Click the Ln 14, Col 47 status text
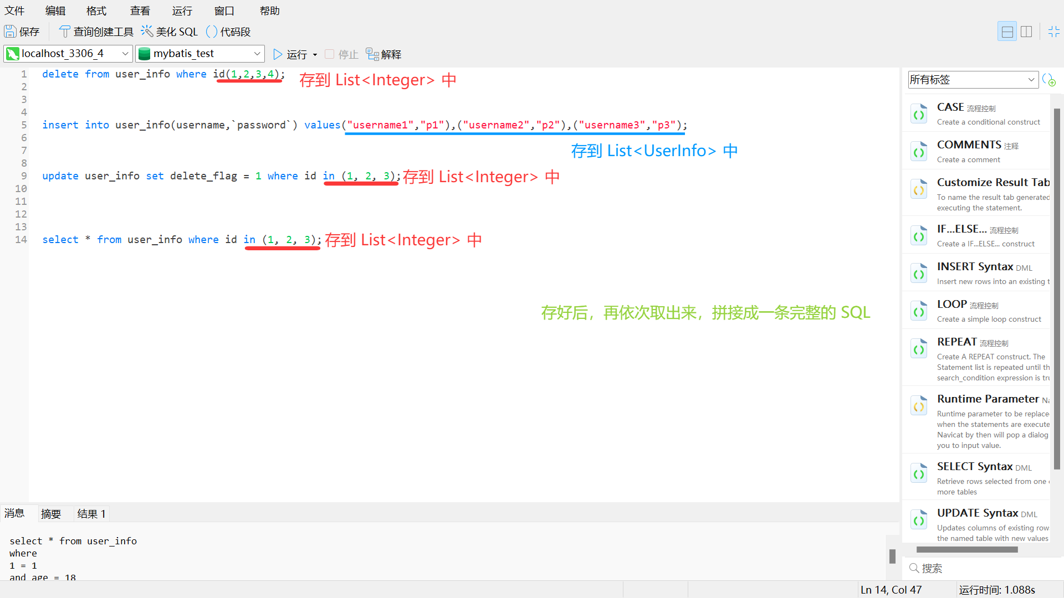 coord(891,590)
